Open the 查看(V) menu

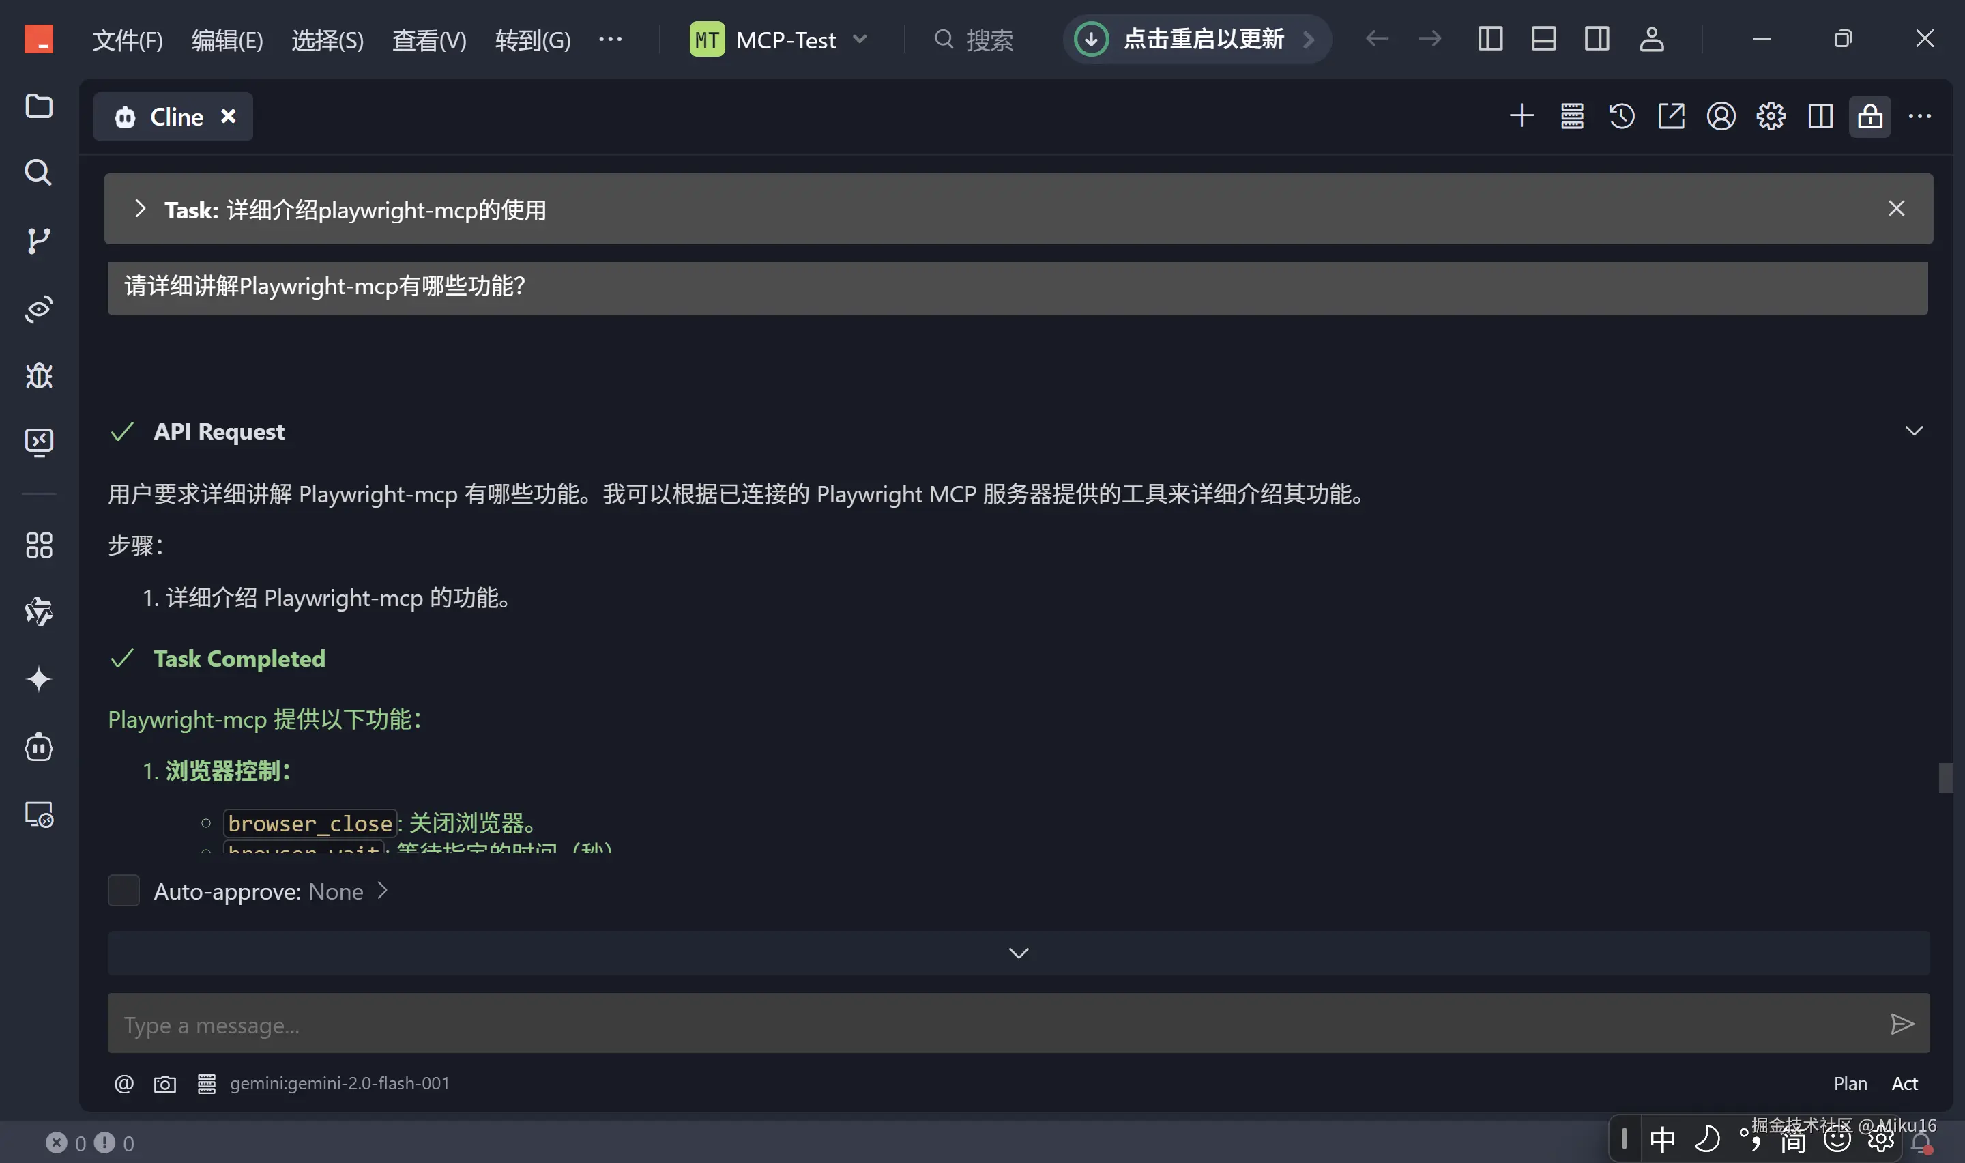click(429, 40)
